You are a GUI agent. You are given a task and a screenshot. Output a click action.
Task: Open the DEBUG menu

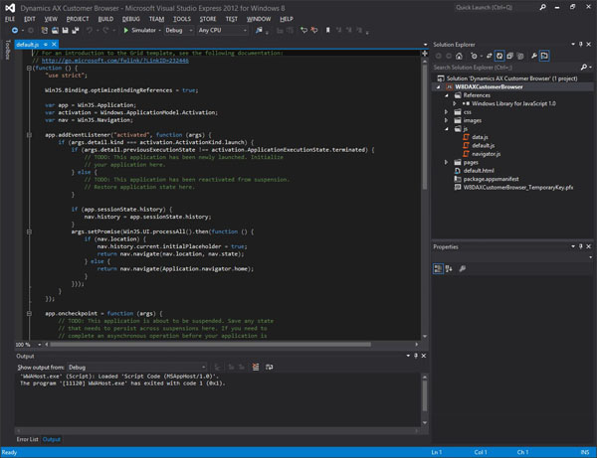click(x=131, y=19)
